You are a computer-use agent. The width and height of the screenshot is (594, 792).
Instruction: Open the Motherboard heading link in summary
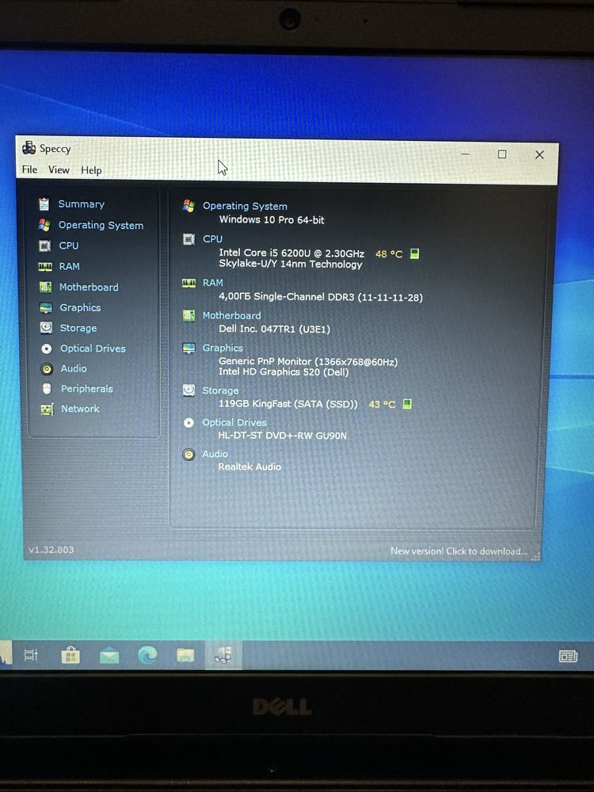click(232, 315)
